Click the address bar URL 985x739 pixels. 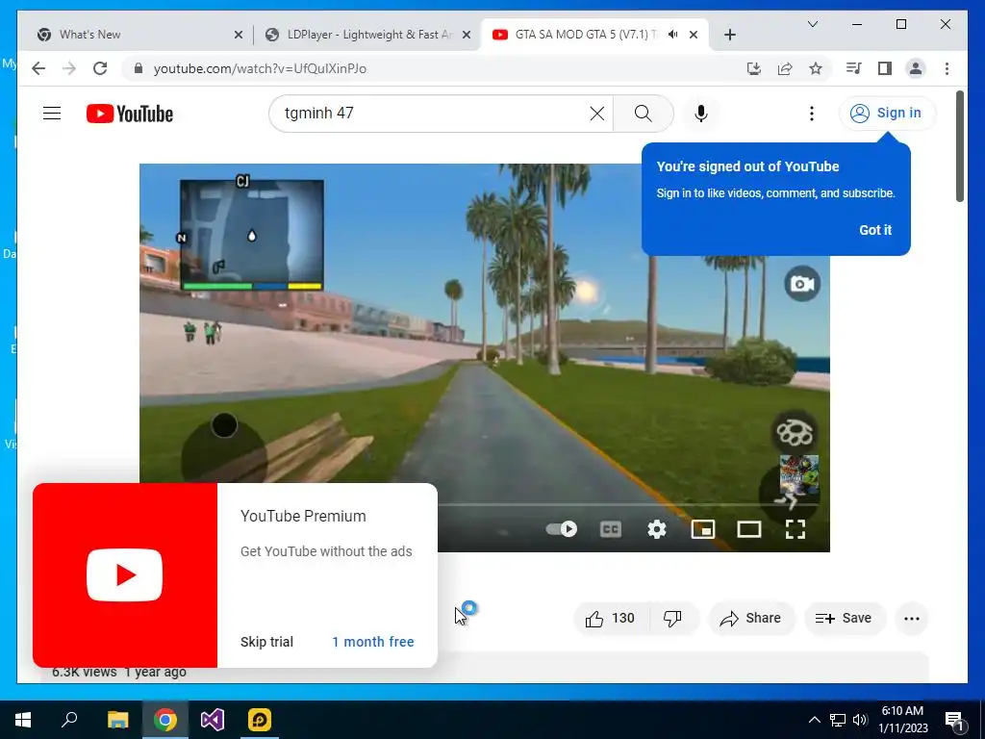pos(260,68)
